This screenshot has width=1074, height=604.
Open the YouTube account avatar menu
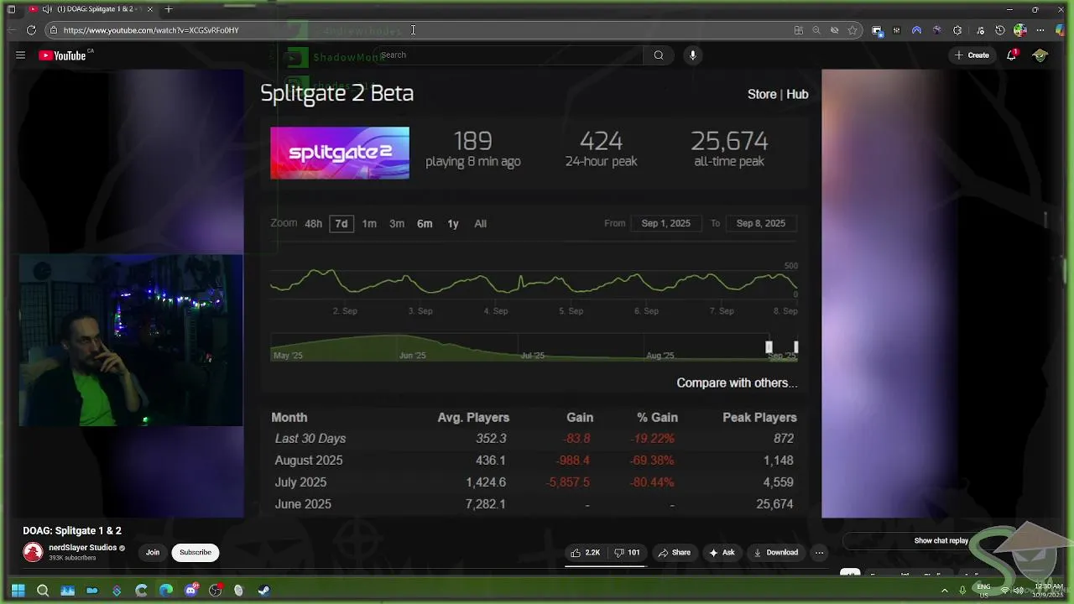[1040, 55]
